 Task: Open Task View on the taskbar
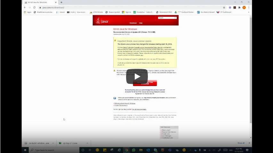(x=90, y=150)
